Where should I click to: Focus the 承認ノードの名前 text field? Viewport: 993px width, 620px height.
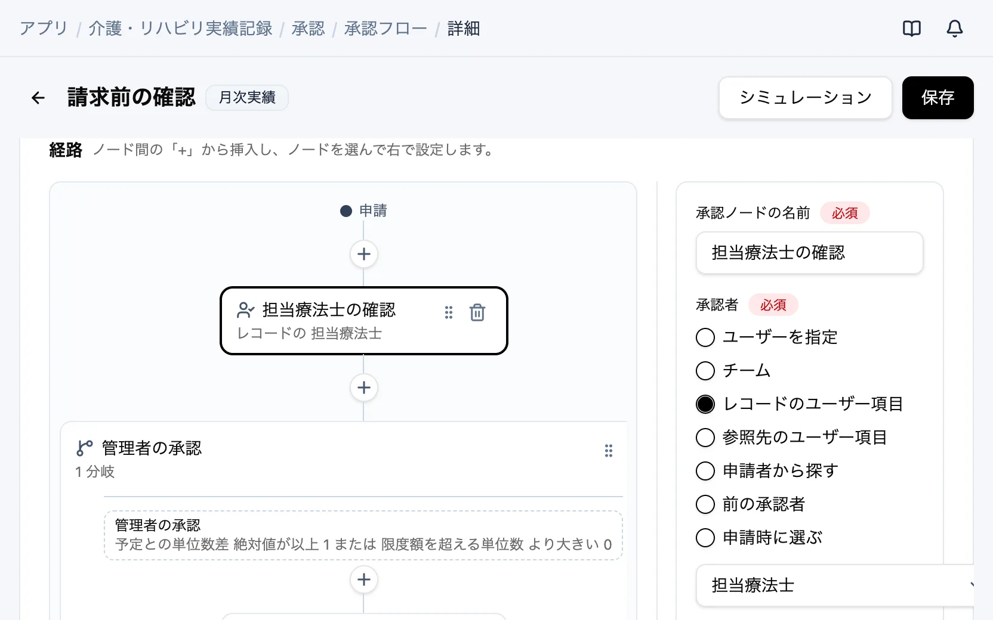810,253
